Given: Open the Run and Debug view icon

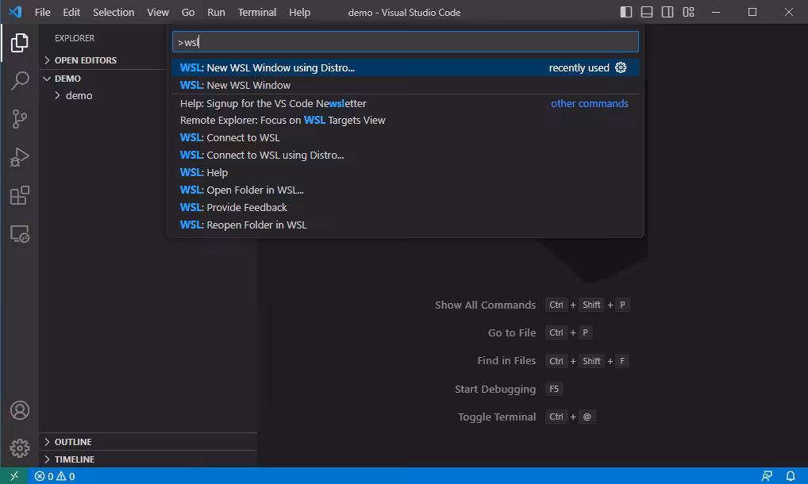Looking at the screenshot, I should click(20, 157).
